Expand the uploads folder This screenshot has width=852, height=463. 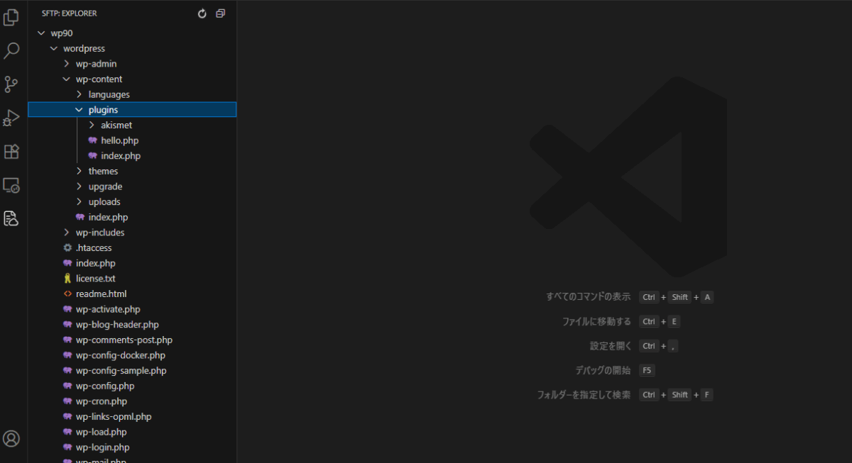point(80,202)
